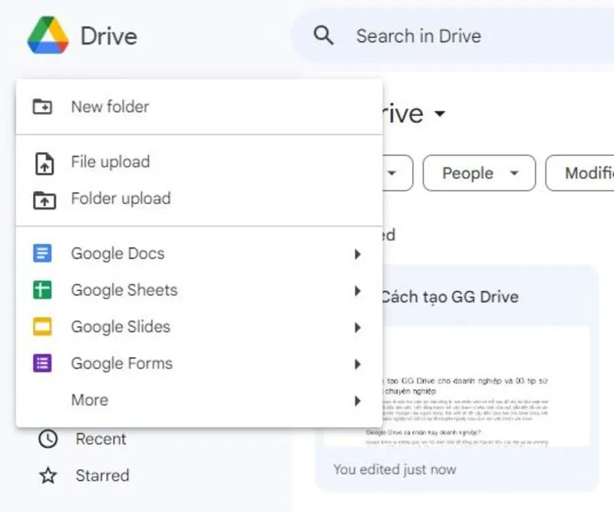The height and width of the screenshot is (512, 614).
Task: Click the New folder icon
Action: (42, 107)
